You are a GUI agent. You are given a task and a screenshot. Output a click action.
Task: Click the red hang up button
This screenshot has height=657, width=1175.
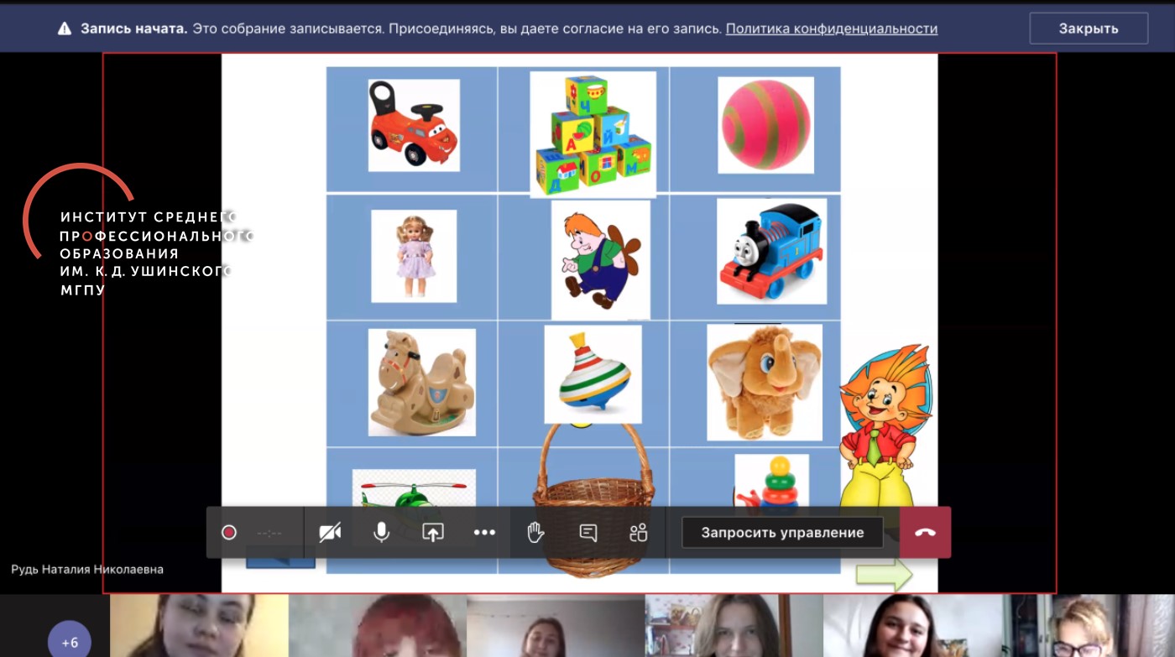pyautogui.click(x=925, y=533)
